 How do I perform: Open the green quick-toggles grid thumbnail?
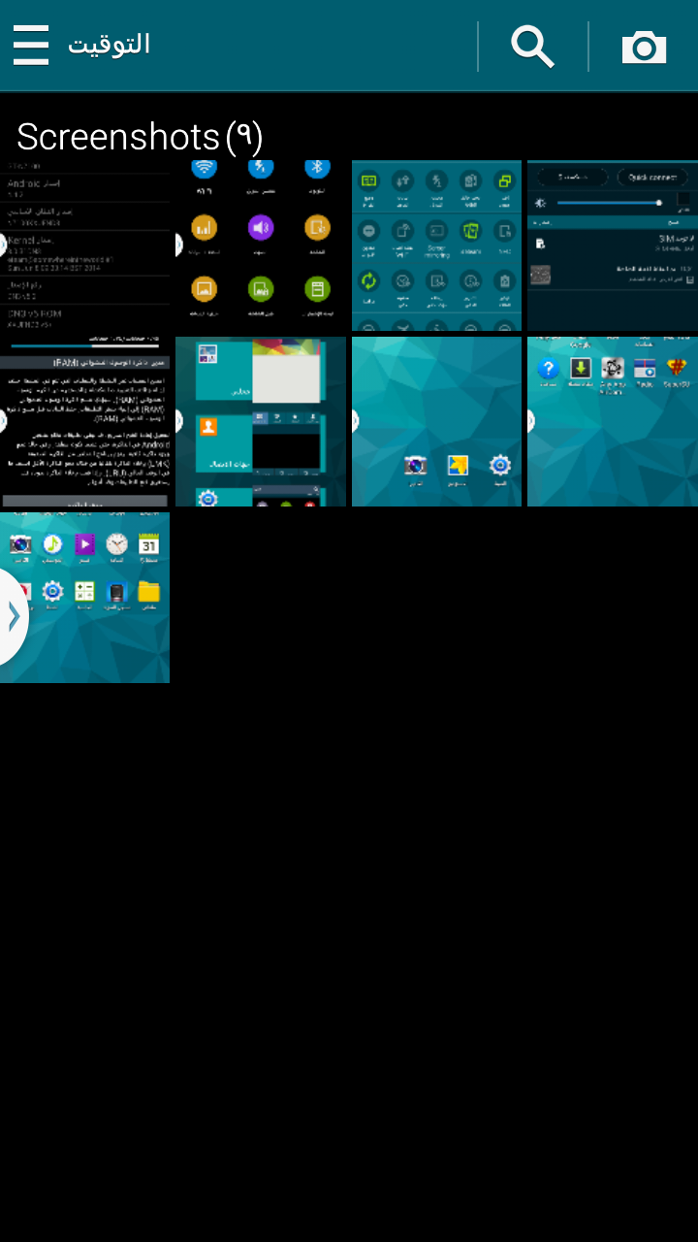pos(436,245)
